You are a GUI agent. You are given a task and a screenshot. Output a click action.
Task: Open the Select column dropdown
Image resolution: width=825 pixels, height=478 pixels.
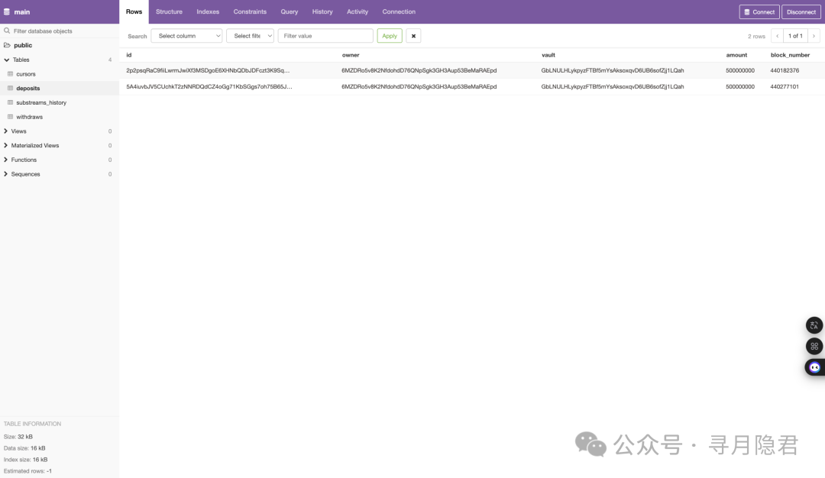tap(187, 36)
